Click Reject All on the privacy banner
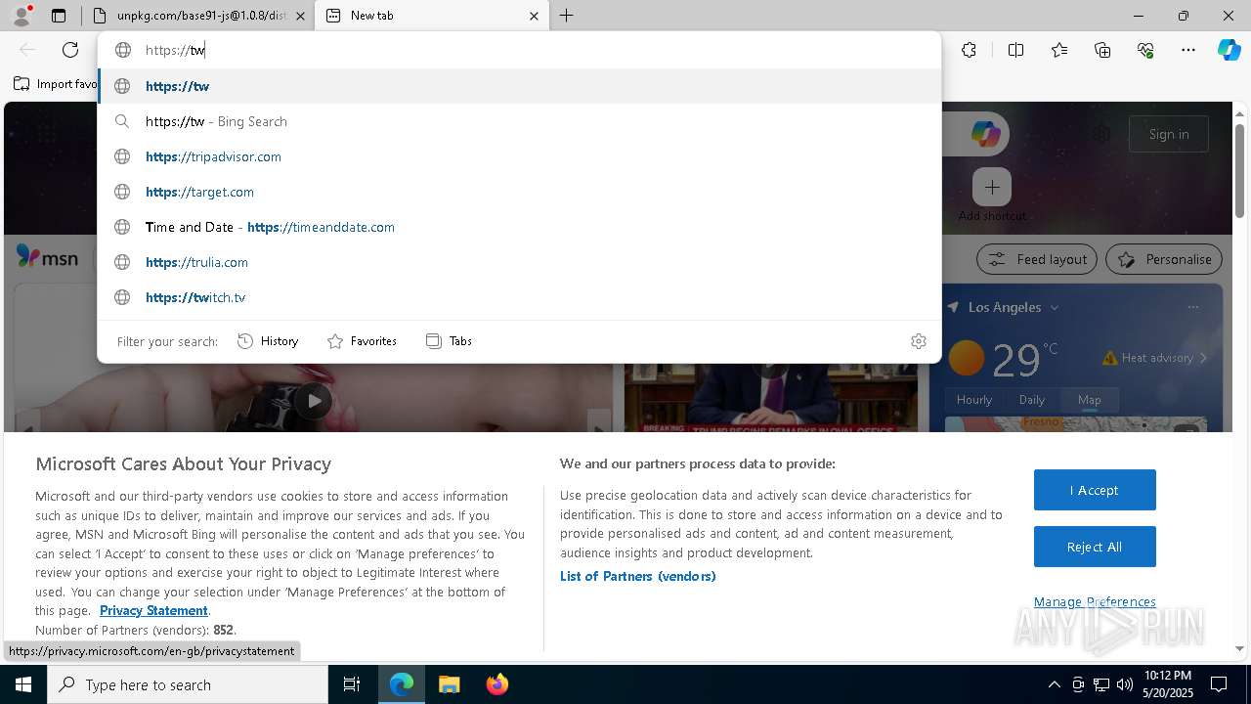1251x704 pixels. pos(1095,547)
